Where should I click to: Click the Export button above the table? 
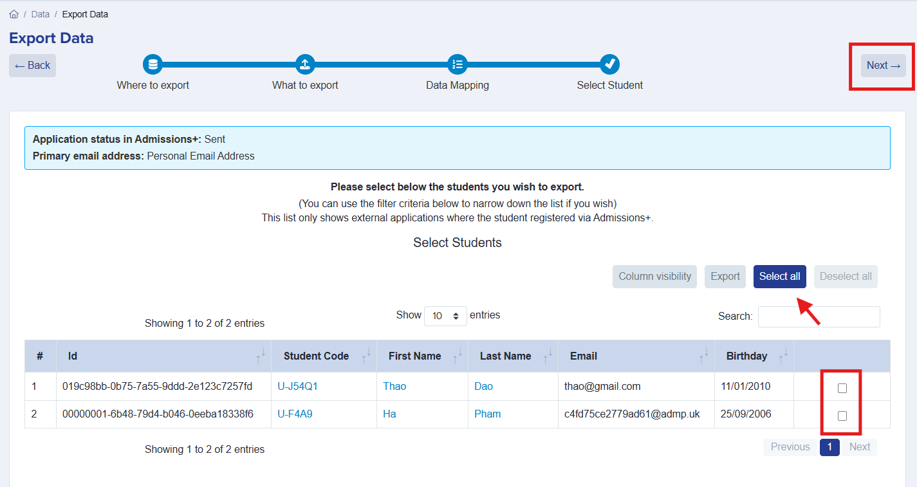pos(725,277)
